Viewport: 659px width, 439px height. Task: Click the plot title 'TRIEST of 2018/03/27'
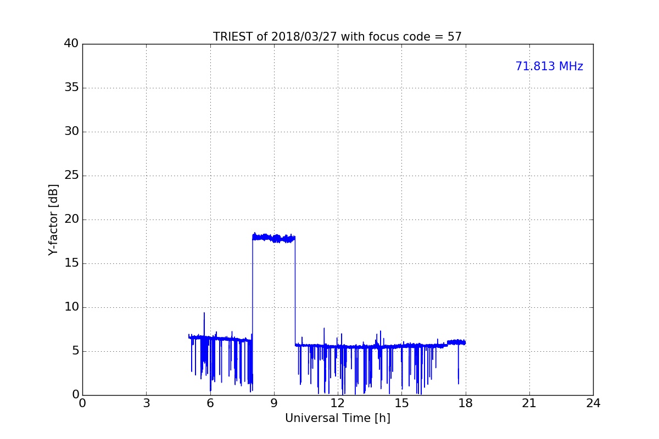[337, 37]
